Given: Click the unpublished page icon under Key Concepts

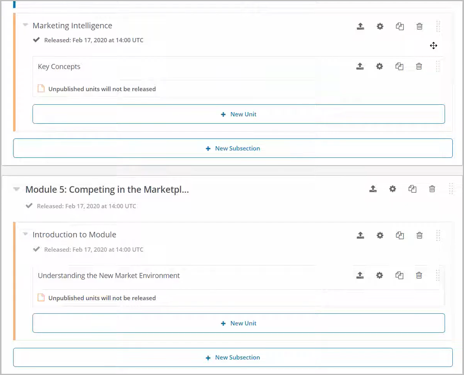Looking at the screenshot, I should click(x=41, y=88).
